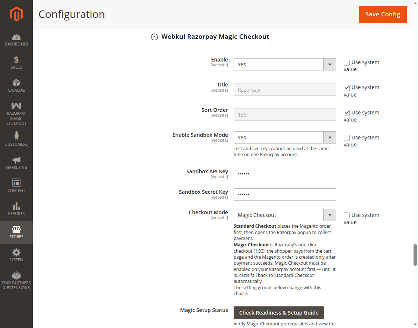Click the Sandbox Secret Key field
This screenshot has height=328, width=418.
click(x=285, y=194)
